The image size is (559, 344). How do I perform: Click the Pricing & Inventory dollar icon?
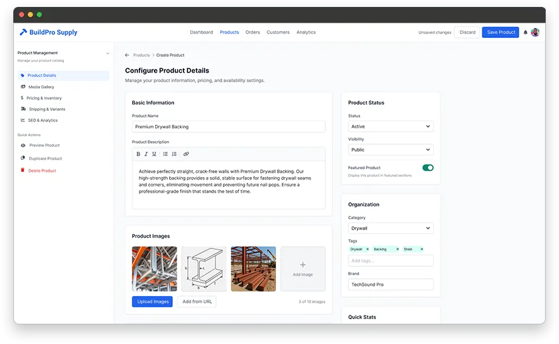pyautogui.click(x=22, y=98)
